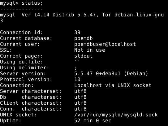The height and width of the screenshot is (126, 168).
Task: Click the Conn. characterset utf8 value
Action: [80, 109]
